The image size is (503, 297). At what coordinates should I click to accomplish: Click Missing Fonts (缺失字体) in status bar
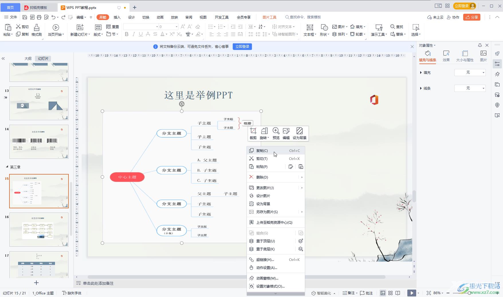tap(72, 293)
